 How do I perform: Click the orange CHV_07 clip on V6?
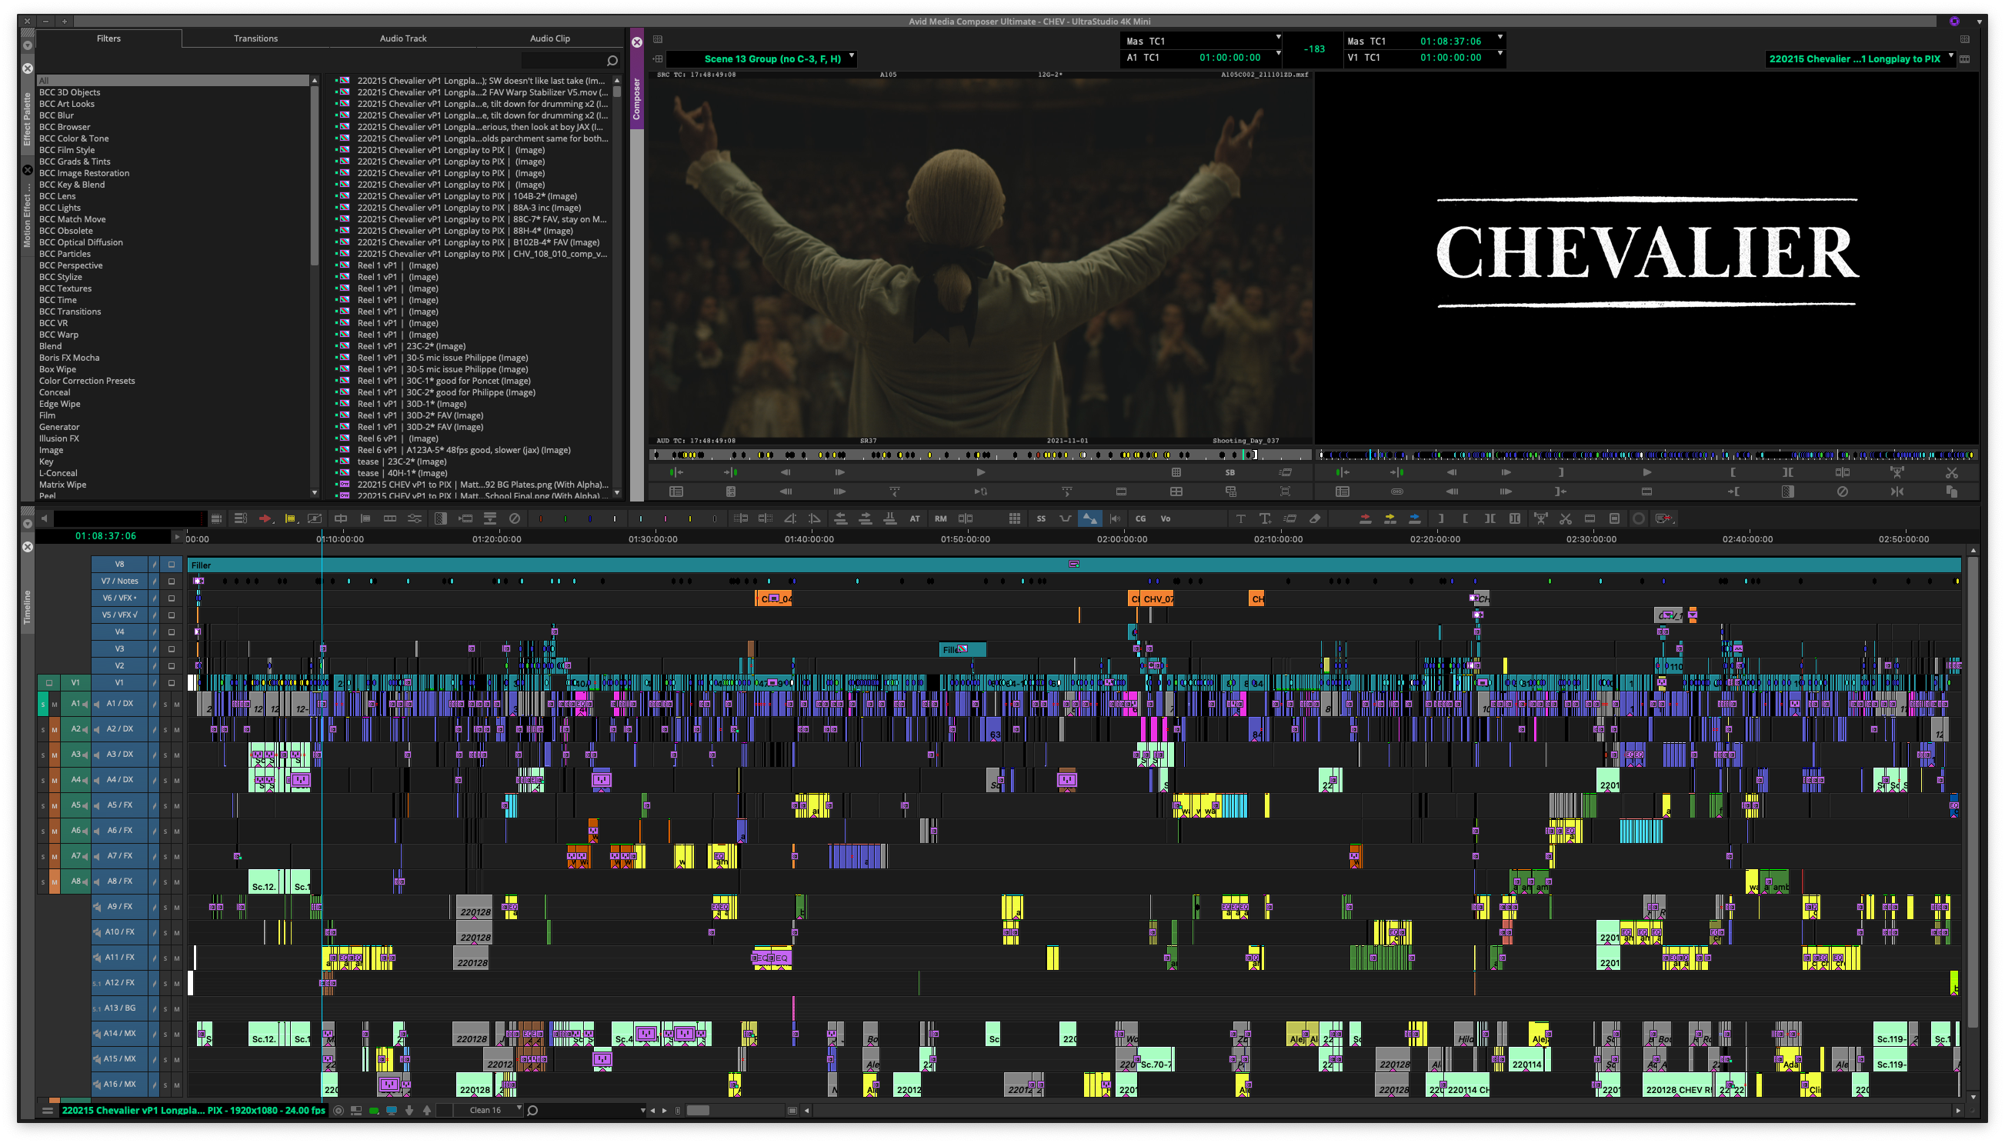coord(1158,599)
